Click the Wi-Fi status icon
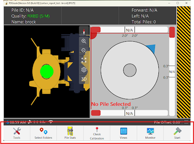The width and height of the screenshot is (194, 144). (51, 122)
